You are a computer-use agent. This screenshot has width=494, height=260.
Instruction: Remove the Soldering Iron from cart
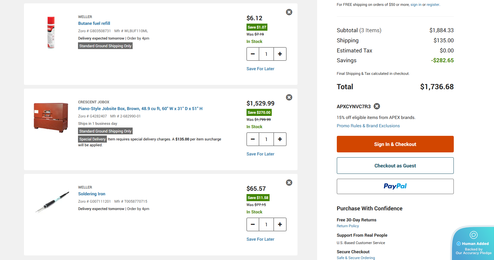pos(289,182)
